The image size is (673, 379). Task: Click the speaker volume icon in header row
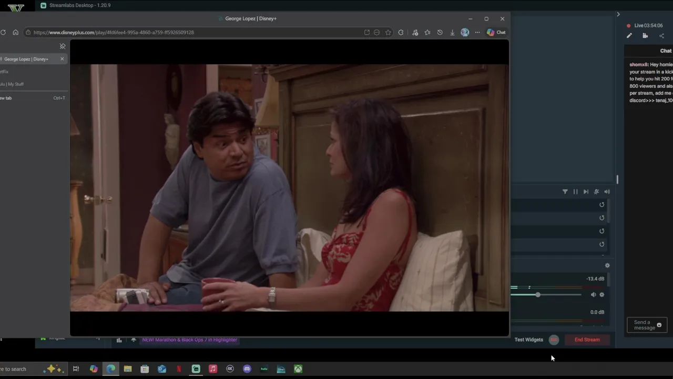pyautogui.click(x=607, y=192)
